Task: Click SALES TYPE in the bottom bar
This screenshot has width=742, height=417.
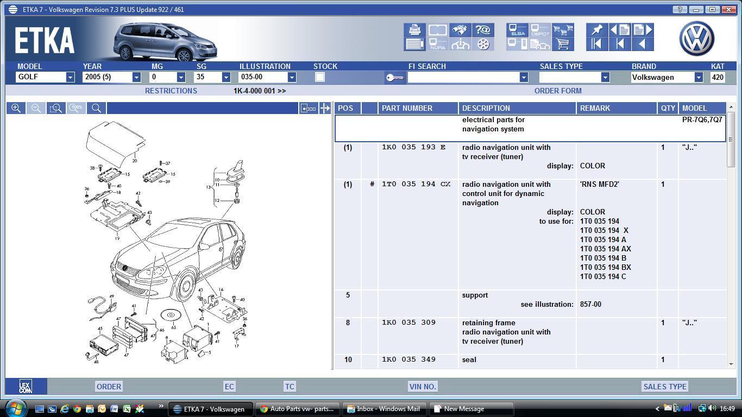Action: point(665,387)
